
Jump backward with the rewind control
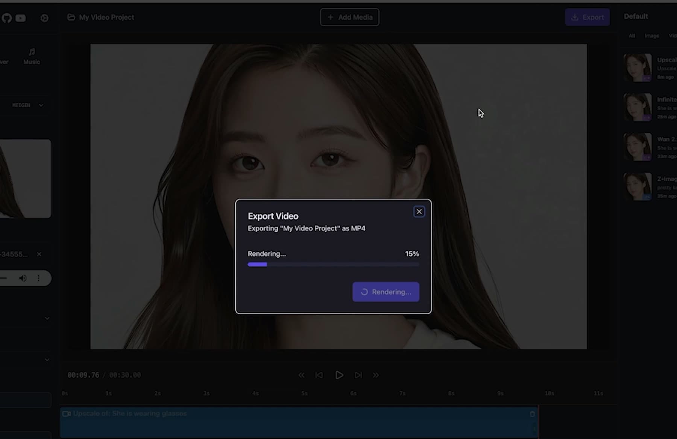pos(302,375)
